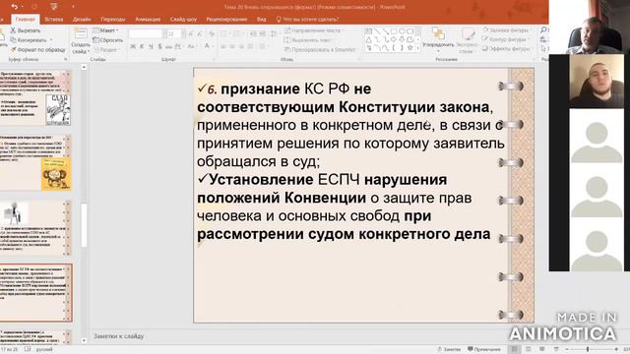Switch to the Анимация (Animations) tab
The image size is (630, 354).
point(148,19)
